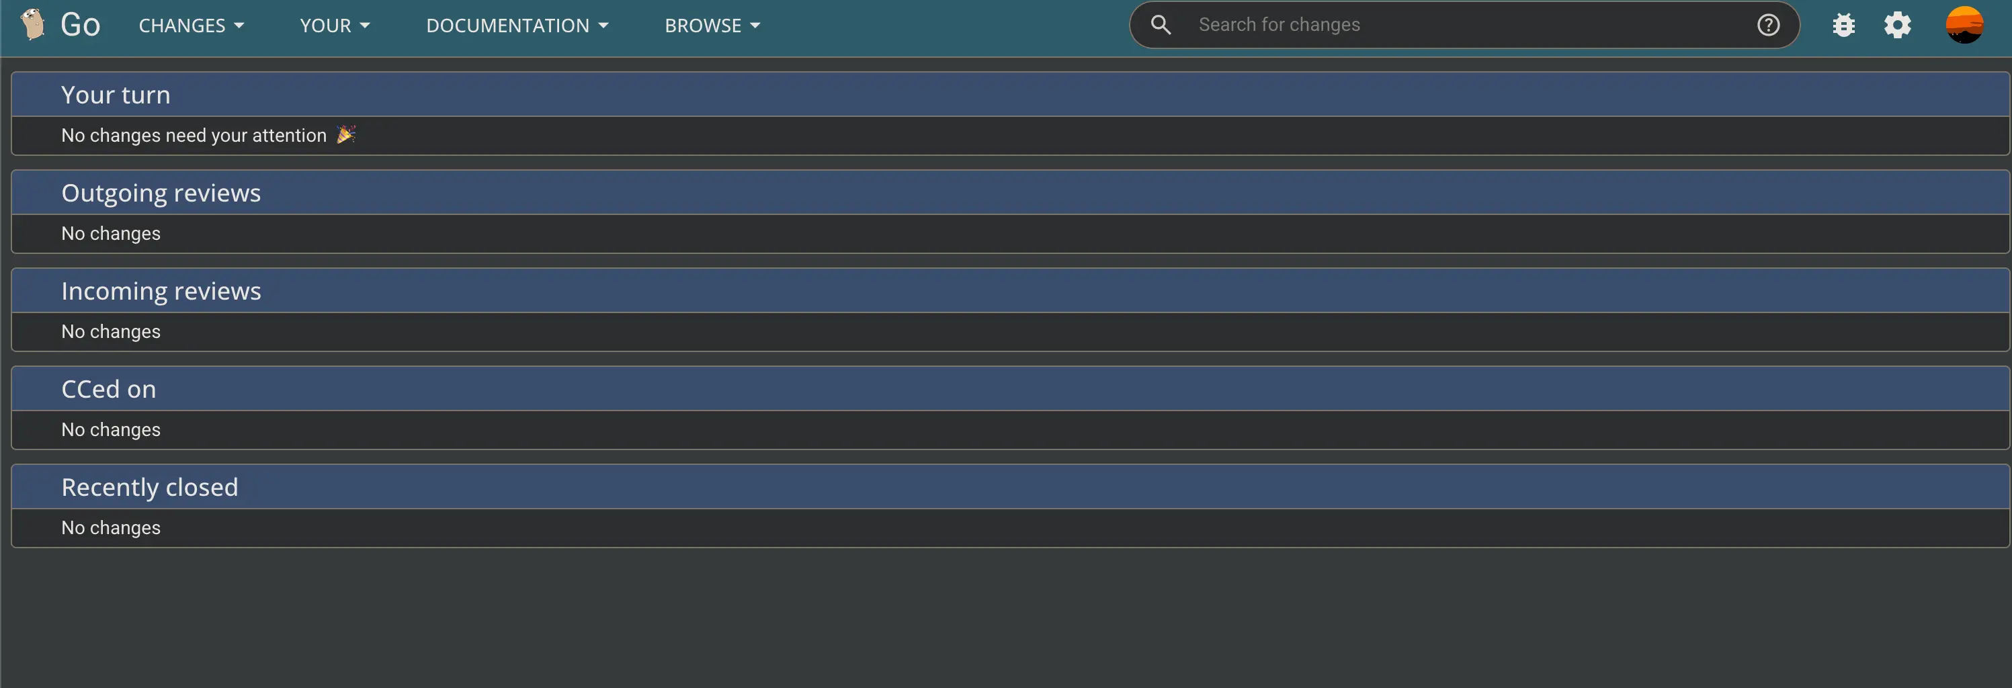Select the Outgoing reviews section header
Viewport: 2012px width, 688px height.
[161, 192]
